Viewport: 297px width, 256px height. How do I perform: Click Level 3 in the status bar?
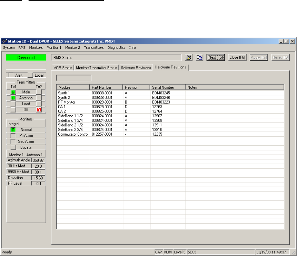[x=180, y=252]
